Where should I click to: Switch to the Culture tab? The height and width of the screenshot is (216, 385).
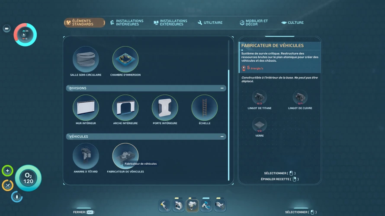click(x=292, y=22)
